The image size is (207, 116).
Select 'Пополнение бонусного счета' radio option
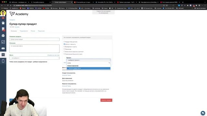tap(64, 54)
